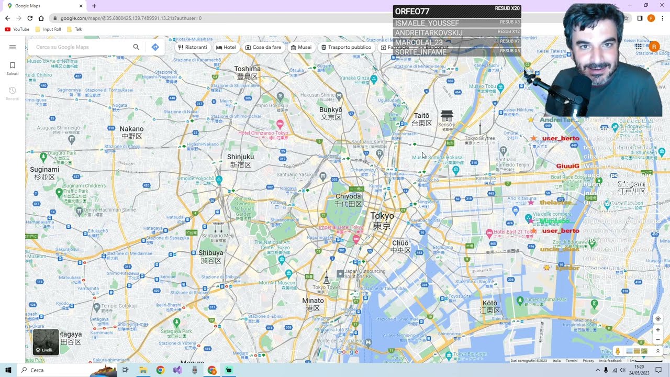Viewport: 670px width, 377px height.
Task: Click the Chiyoda district label
Action: pyautogui.click(x=349, y=200)
